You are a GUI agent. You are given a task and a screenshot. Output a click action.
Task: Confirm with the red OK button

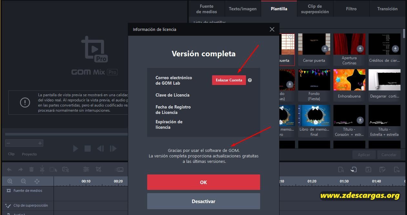click(203, 182)
